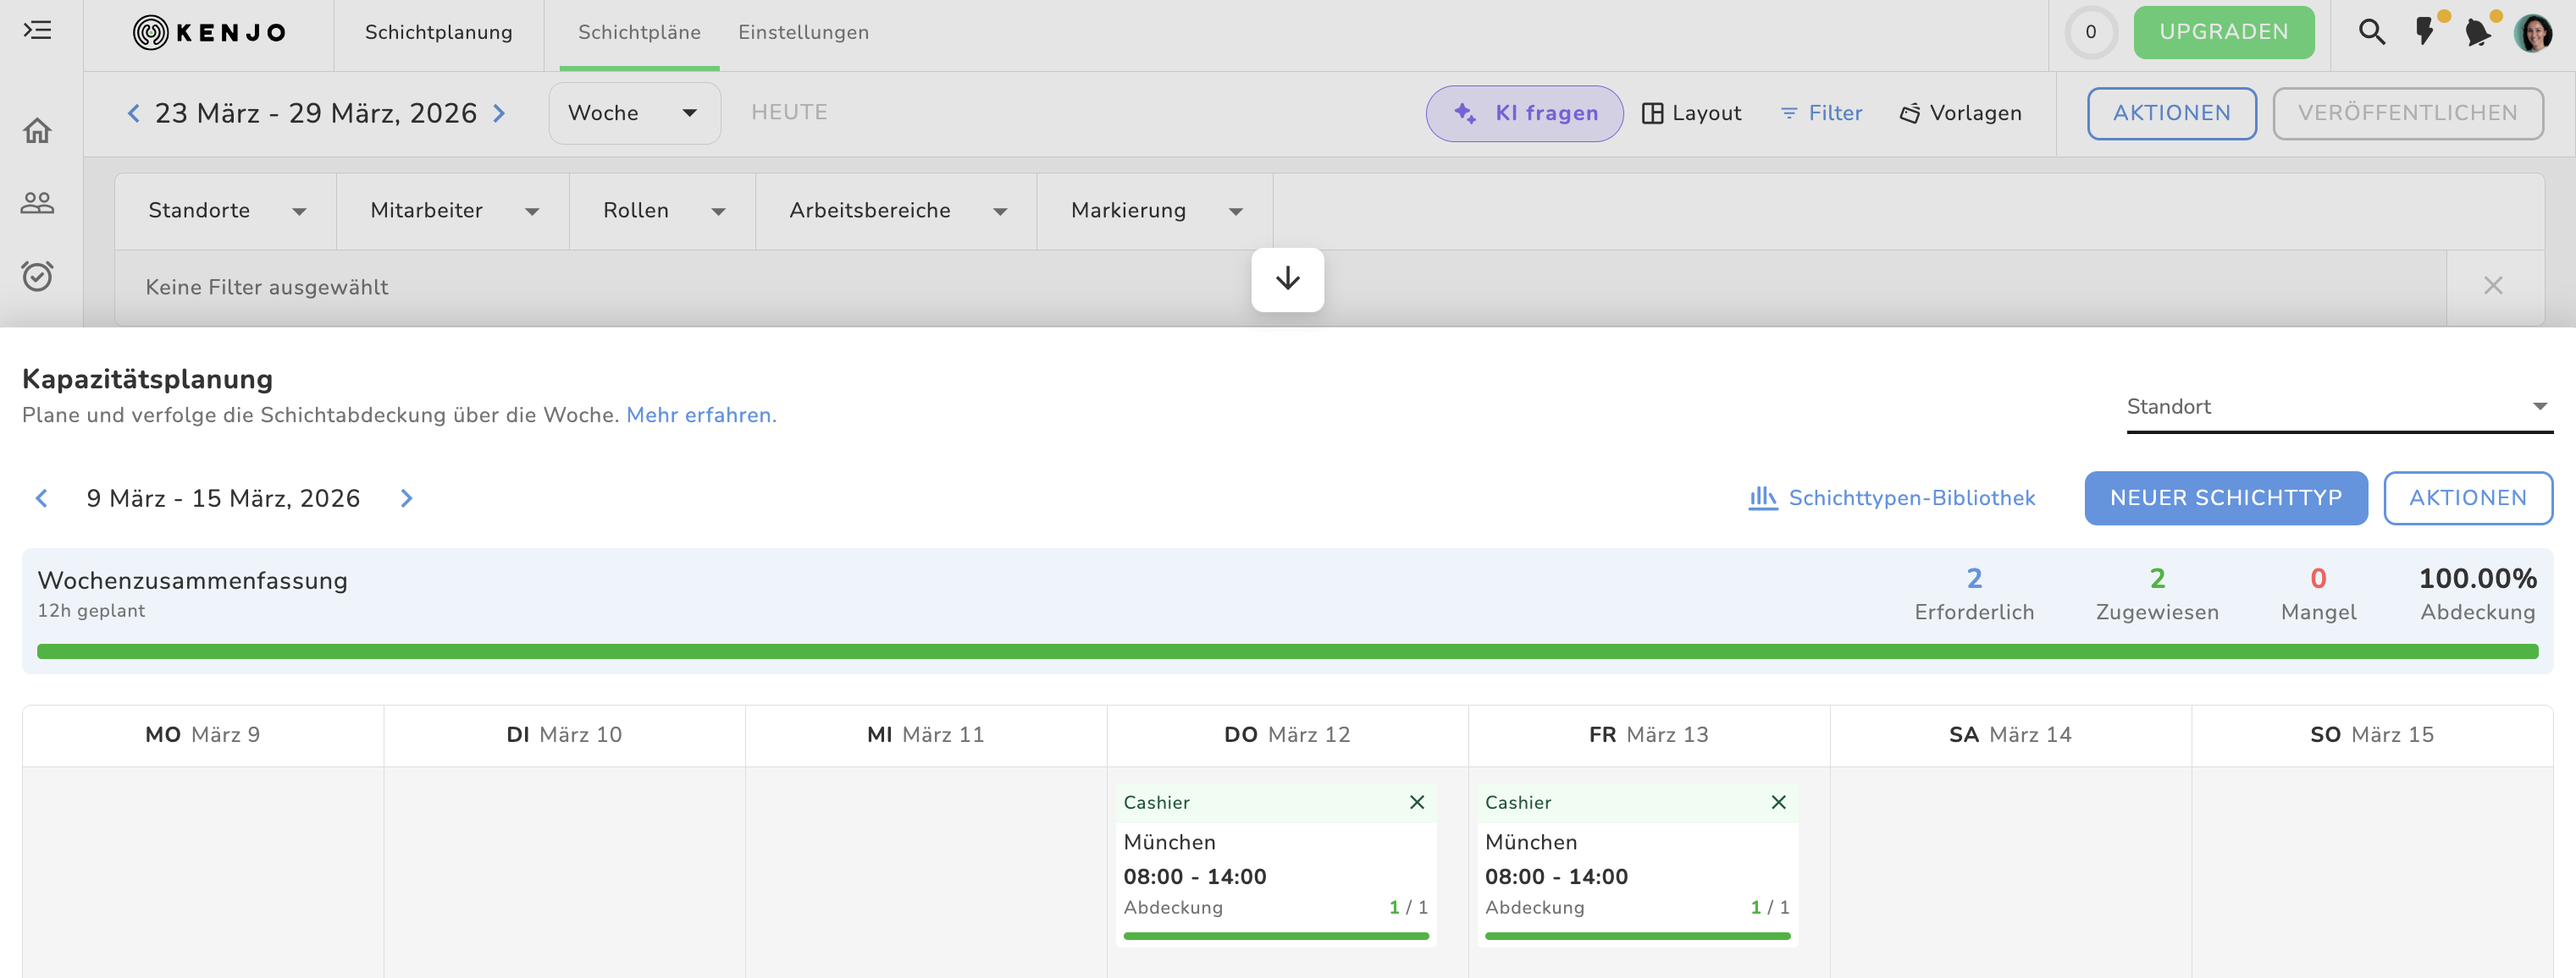Open the Woche view dropdown
The height and width of the screenshot is (978, 2576).
point(634,113)
